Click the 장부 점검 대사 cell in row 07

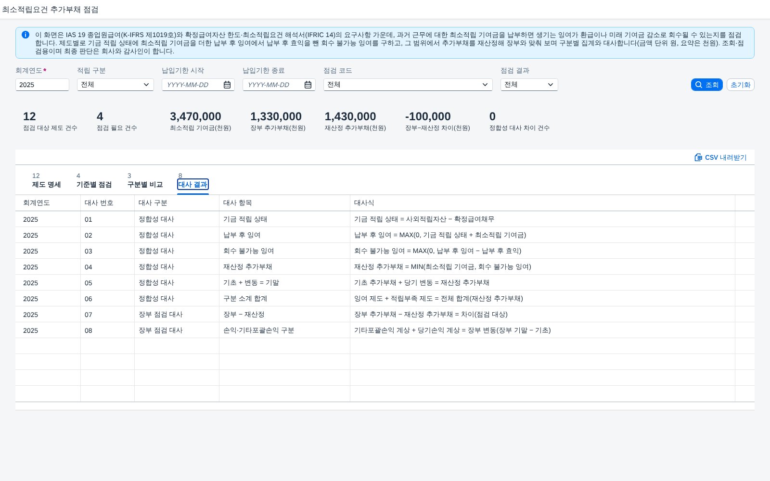click(177, 315)
